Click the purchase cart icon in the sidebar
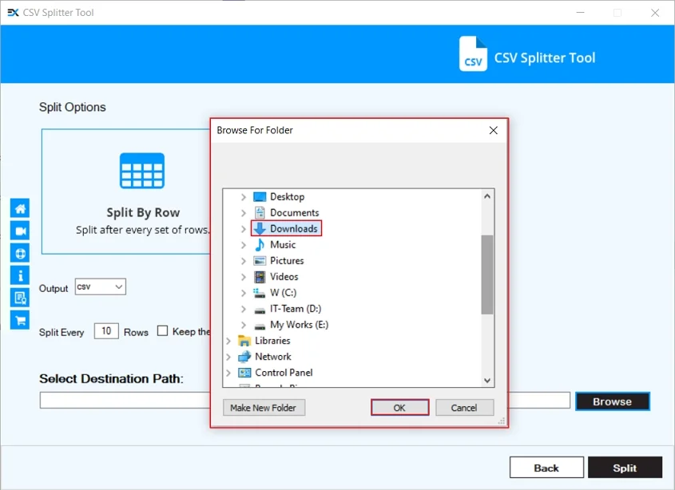 tap(19, 319)
